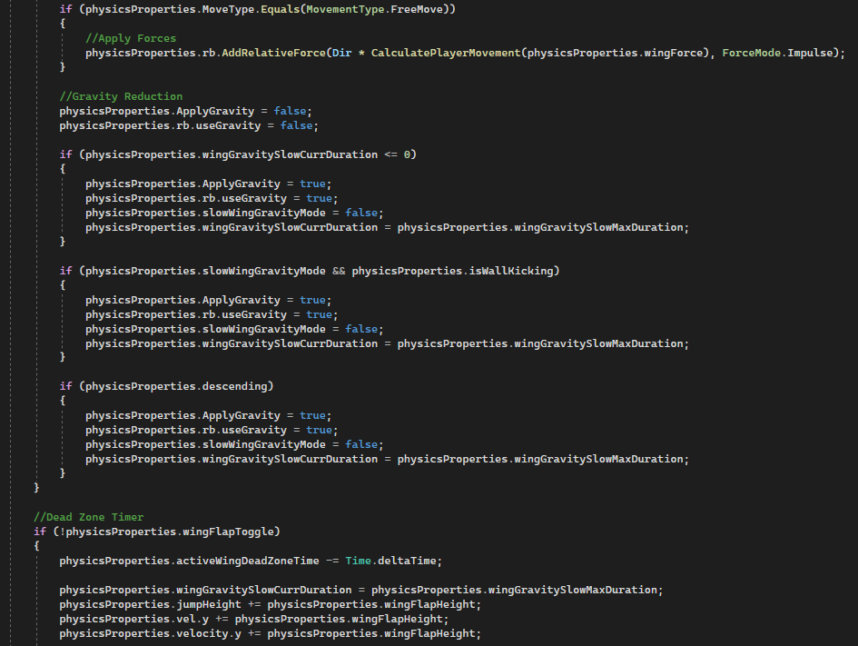Click the Time class name

[358, 561]
